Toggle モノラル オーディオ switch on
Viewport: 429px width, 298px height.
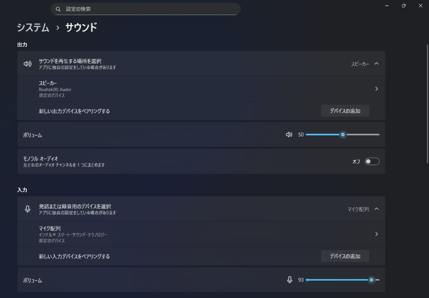[x=372, y=161]
